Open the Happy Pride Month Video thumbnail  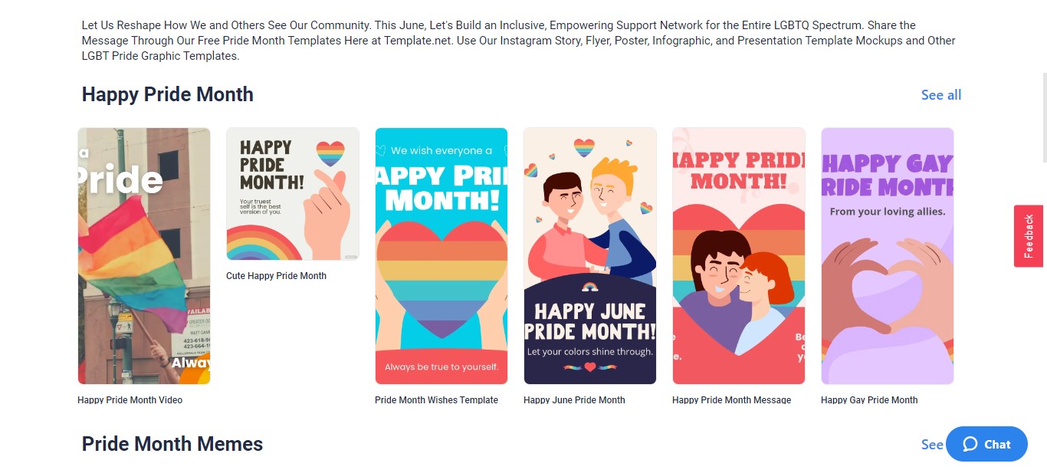point(144,256)
